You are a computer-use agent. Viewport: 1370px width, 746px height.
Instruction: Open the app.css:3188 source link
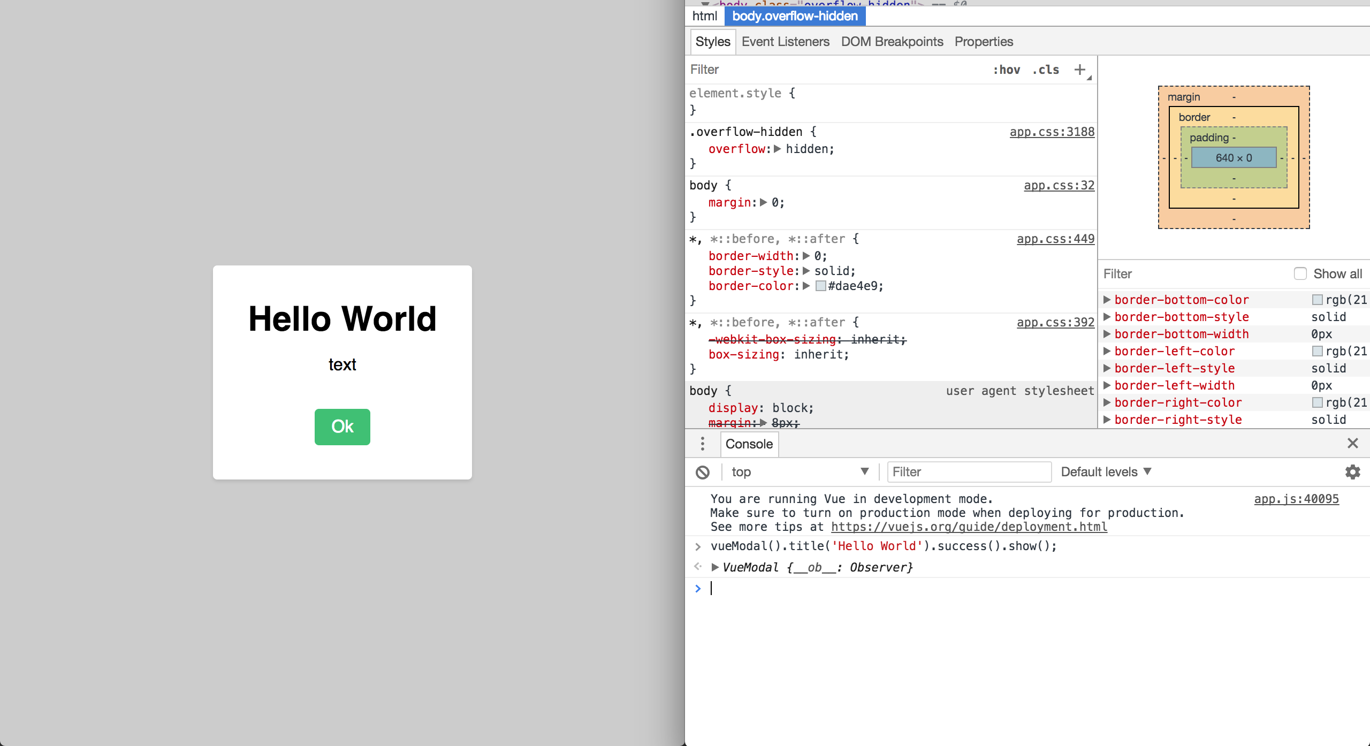1052,132
